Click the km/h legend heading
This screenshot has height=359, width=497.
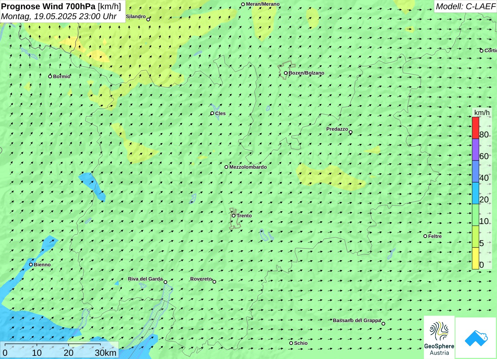482,113
